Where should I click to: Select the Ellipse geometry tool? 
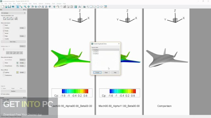pyautogui.click(x=101, y=7)
